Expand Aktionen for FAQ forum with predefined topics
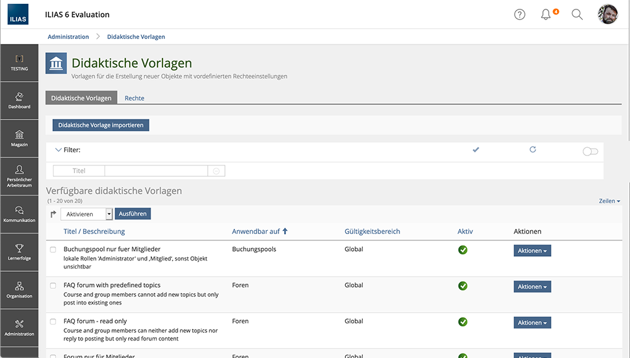The height and width of the screenshot is (358, 630). pyautogui.click(x=532, y=287)
